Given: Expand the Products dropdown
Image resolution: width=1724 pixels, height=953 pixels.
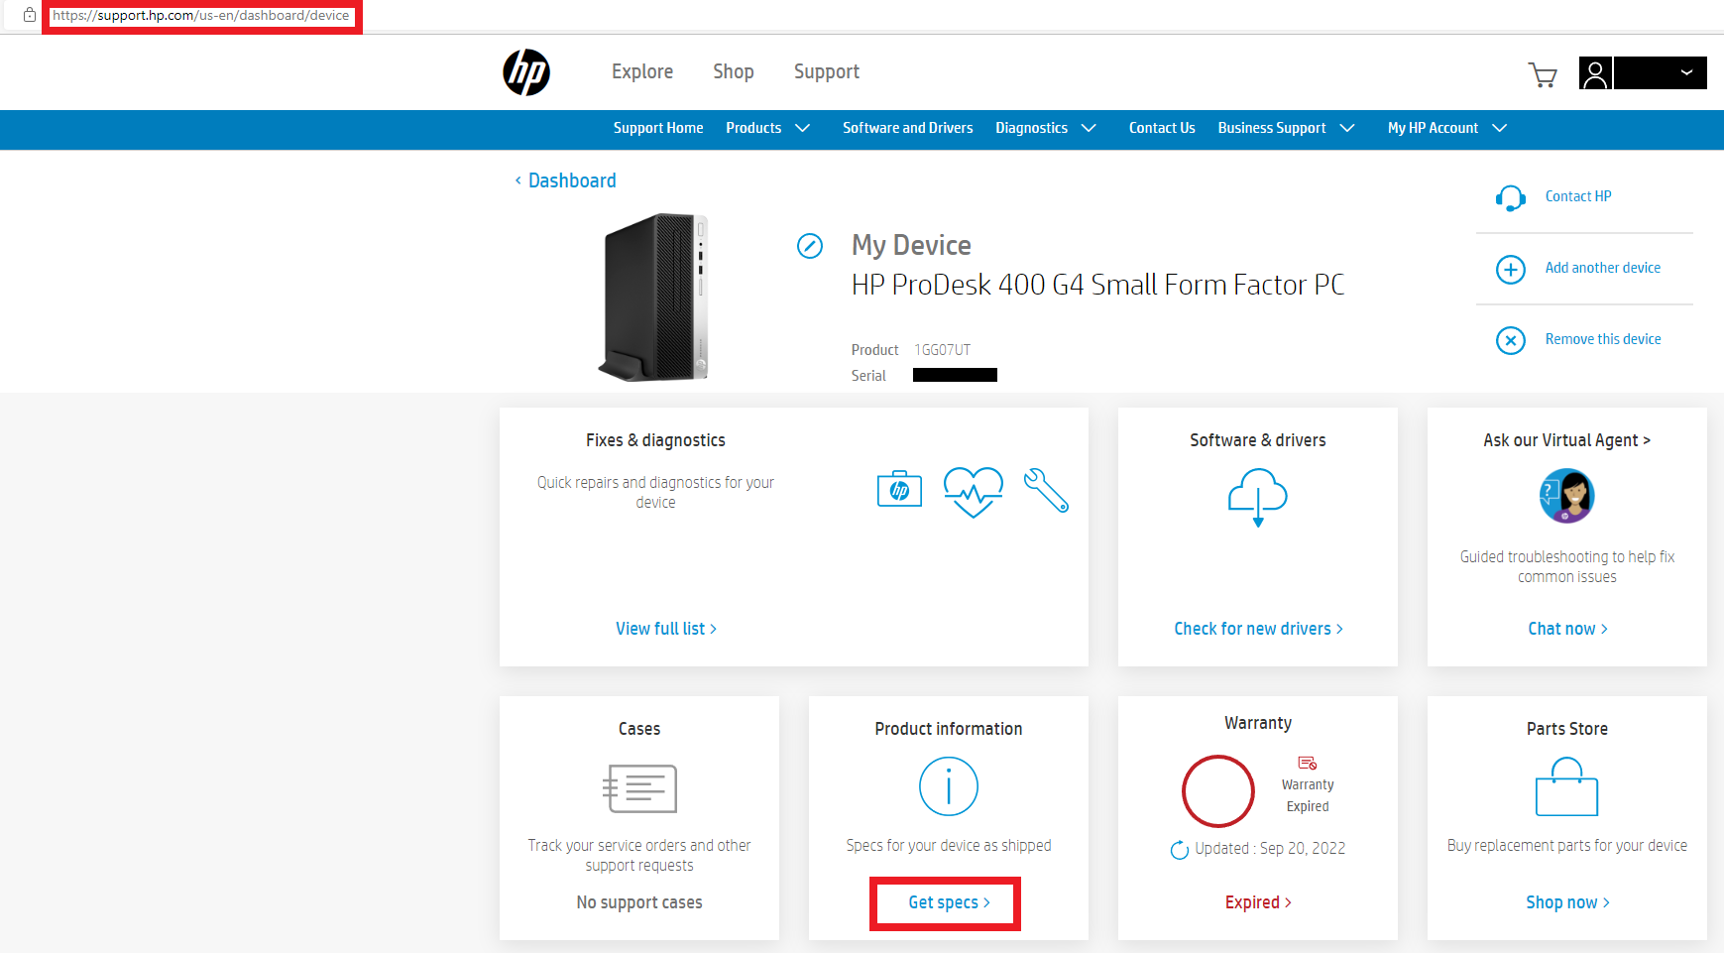Looking at the screenshot, I should click(x=768, y=128).
